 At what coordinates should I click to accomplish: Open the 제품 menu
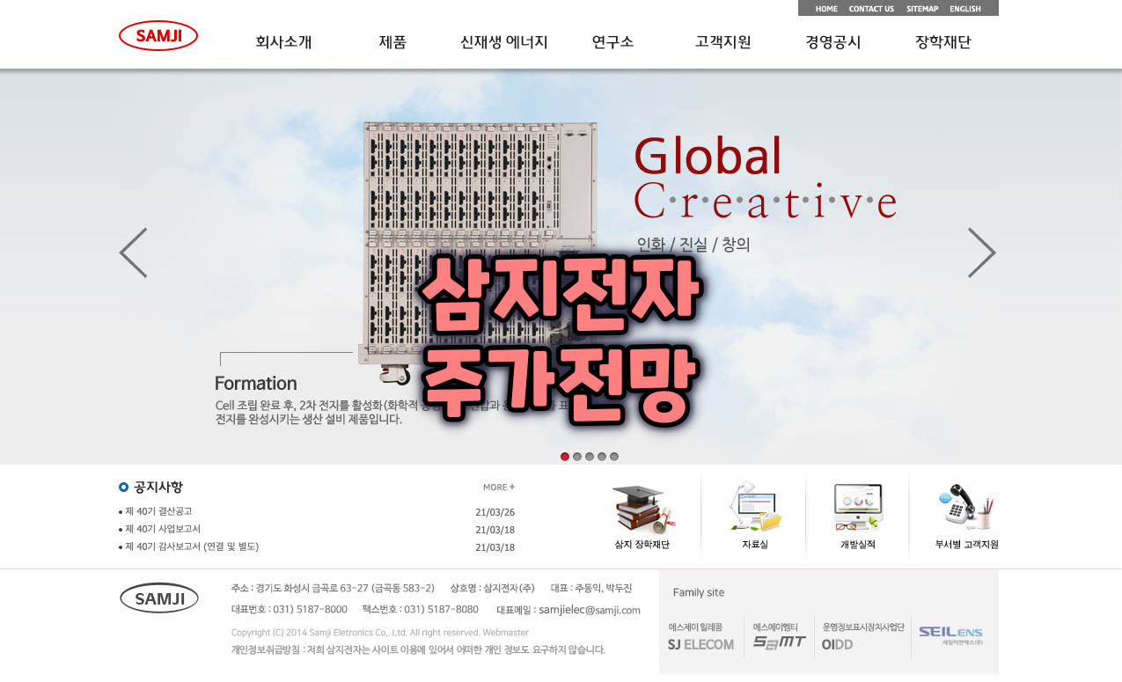click(392, 41)
